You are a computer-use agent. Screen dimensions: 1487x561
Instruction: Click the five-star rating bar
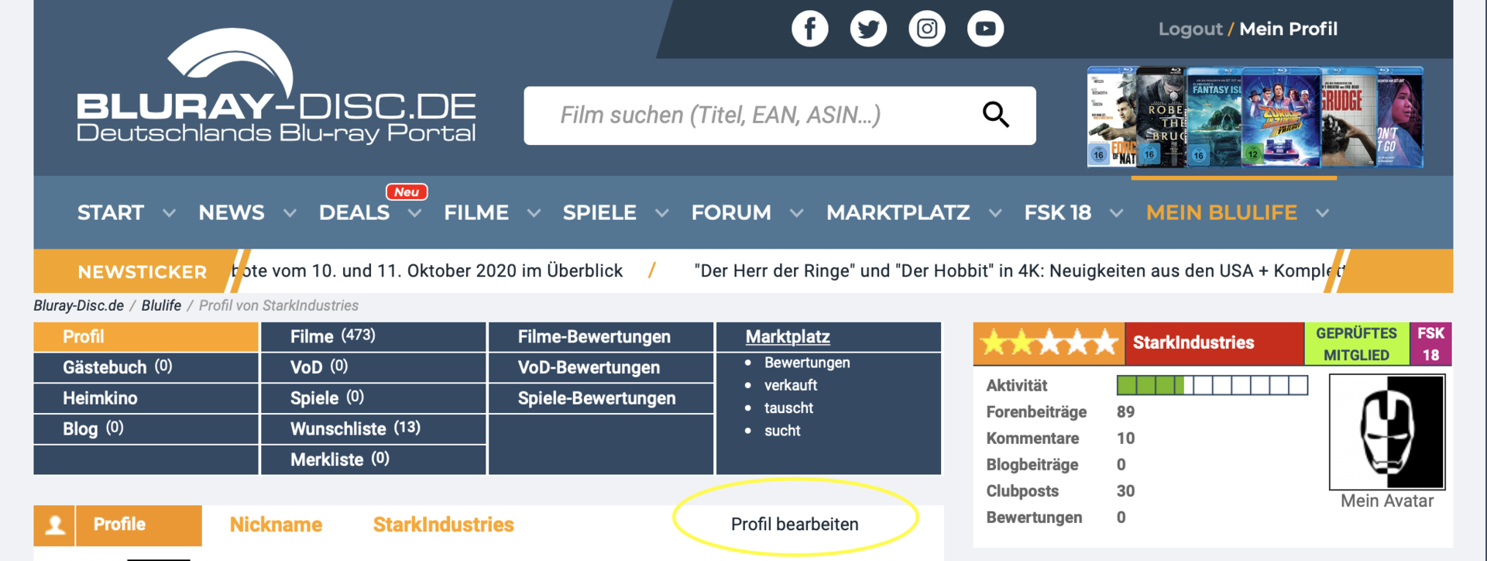1049,343
